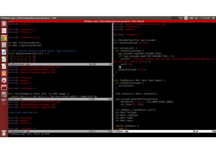Open the sound volume indicator

(x=197, y=18)
